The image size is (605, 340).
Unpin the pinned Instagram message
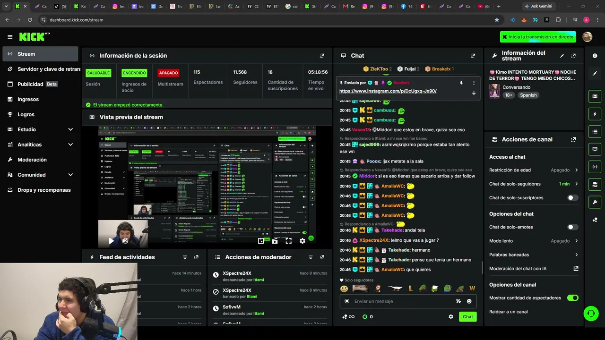coord(461,83)
